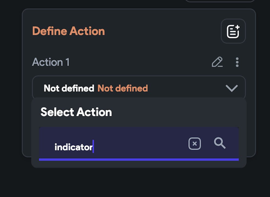Click the white Not defined text
270x197 pixels.
point(69,88)
